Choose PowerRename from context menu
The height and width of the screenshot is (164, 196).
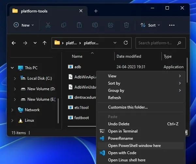click(x=141, y=138)
